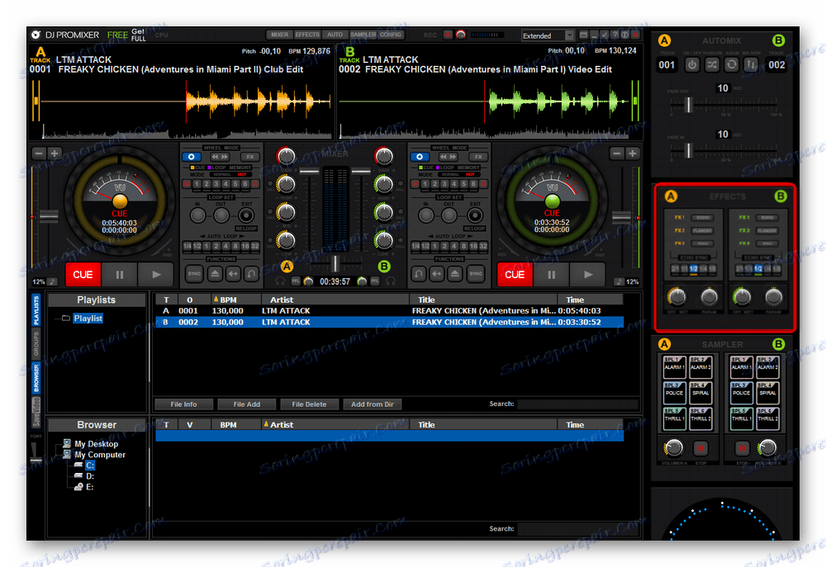Click the eject icon in deck A functions
The height and width of the screenshot is (567, 826).
(215, 274)
